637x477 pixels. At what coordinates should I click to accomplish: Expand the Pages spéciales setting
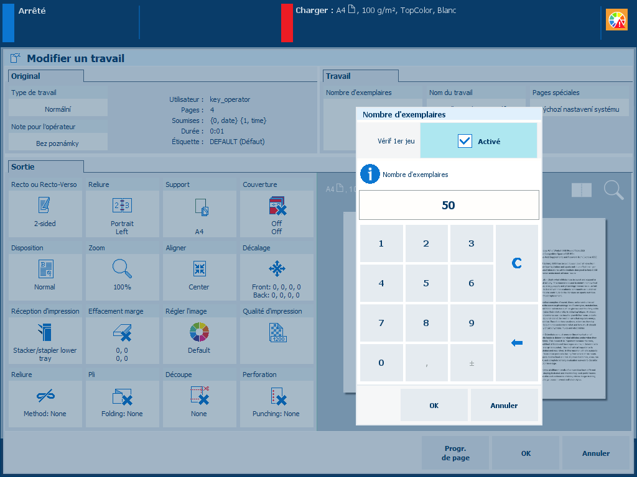point(580,109)
